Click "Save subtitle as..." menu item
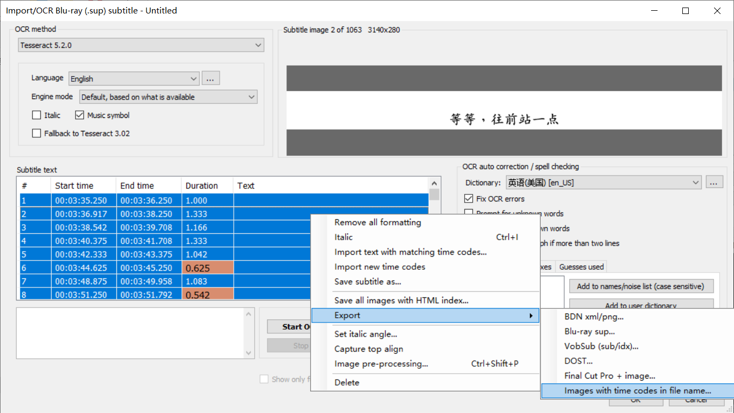Screen dimensions: 734x413 pos(367,282)
